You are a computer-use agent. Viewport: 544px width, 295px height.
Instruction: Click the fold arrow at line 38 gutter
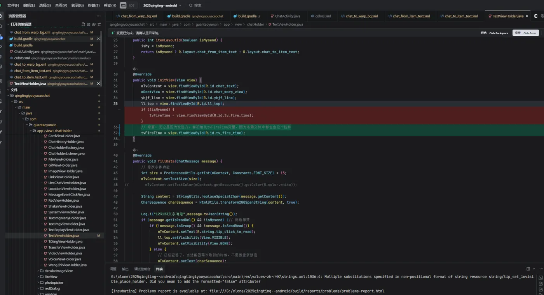[119, 139]
